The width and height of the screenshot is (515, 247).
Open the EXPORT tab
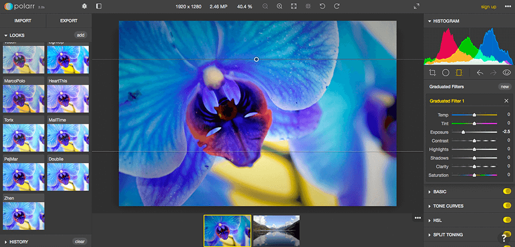(69, 21)
